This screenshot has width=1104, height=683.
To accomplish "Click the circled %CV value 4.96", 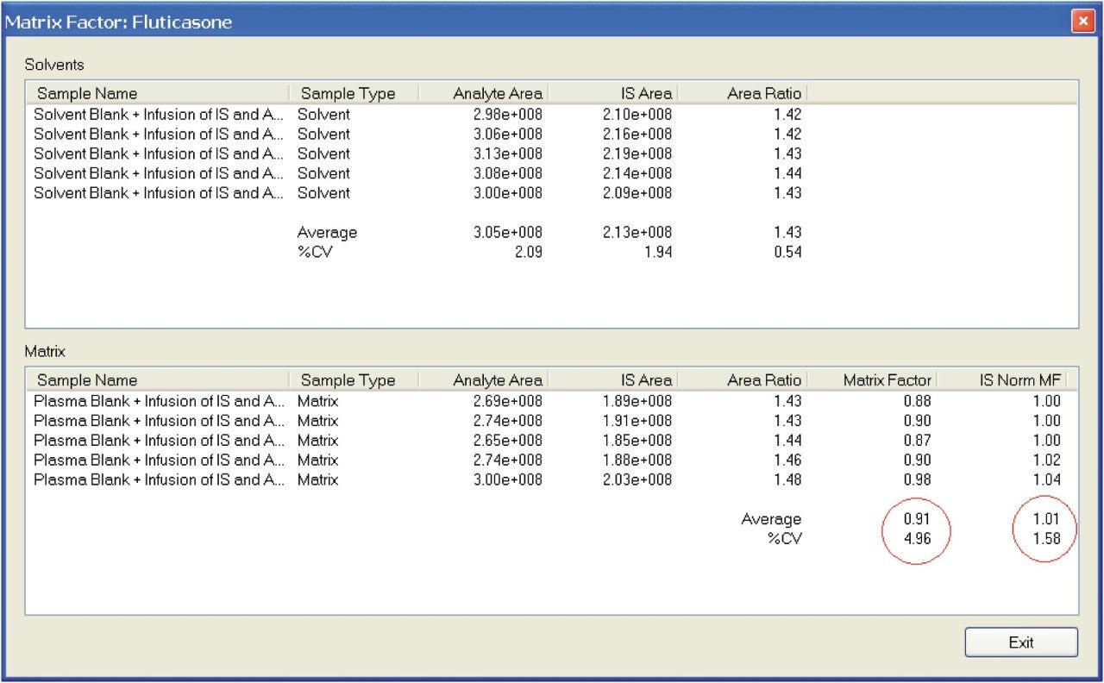I will (916, 538).
